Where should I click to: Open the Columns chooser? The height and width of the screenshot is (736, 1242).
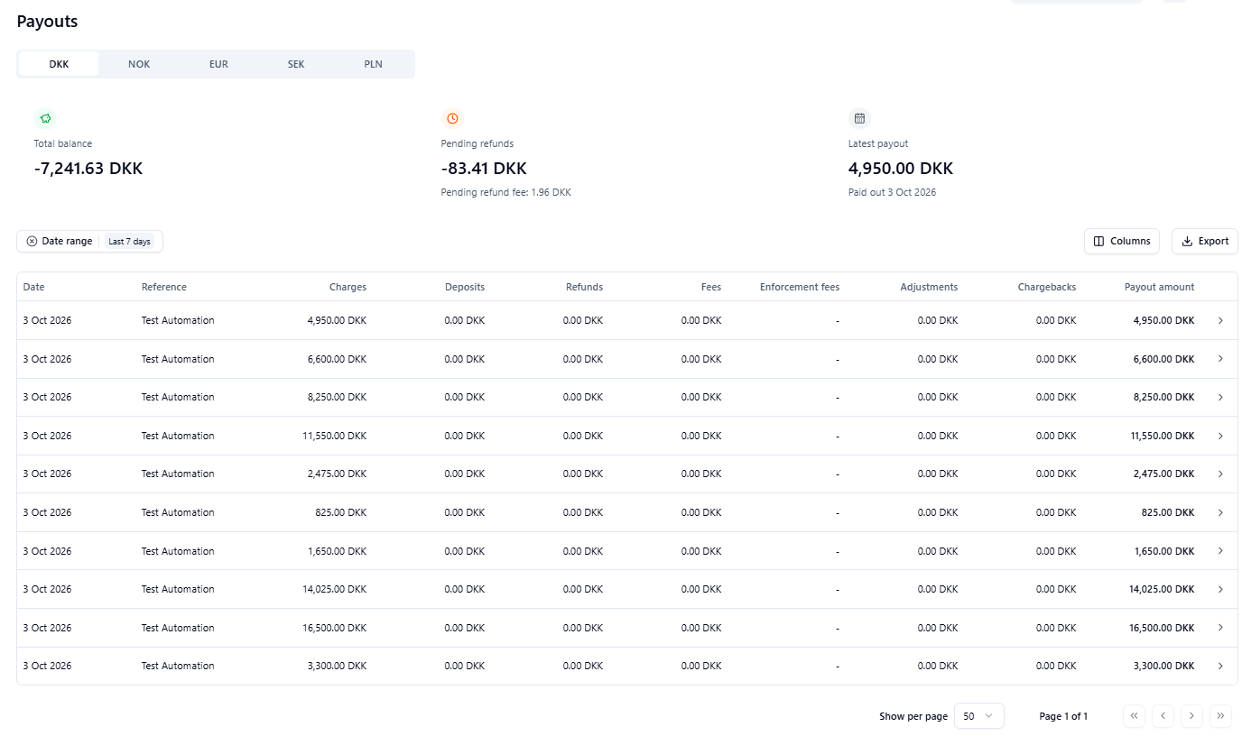(1122, 242)
